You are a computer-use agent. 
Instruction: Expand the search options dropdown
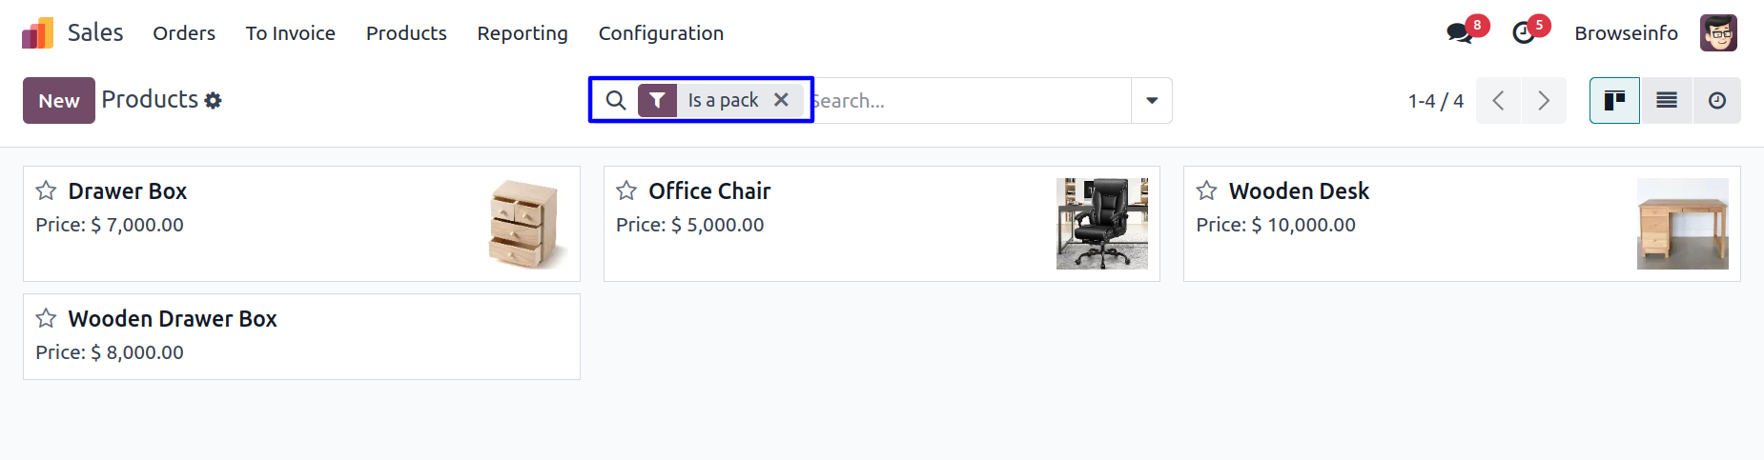(1152, 100)
